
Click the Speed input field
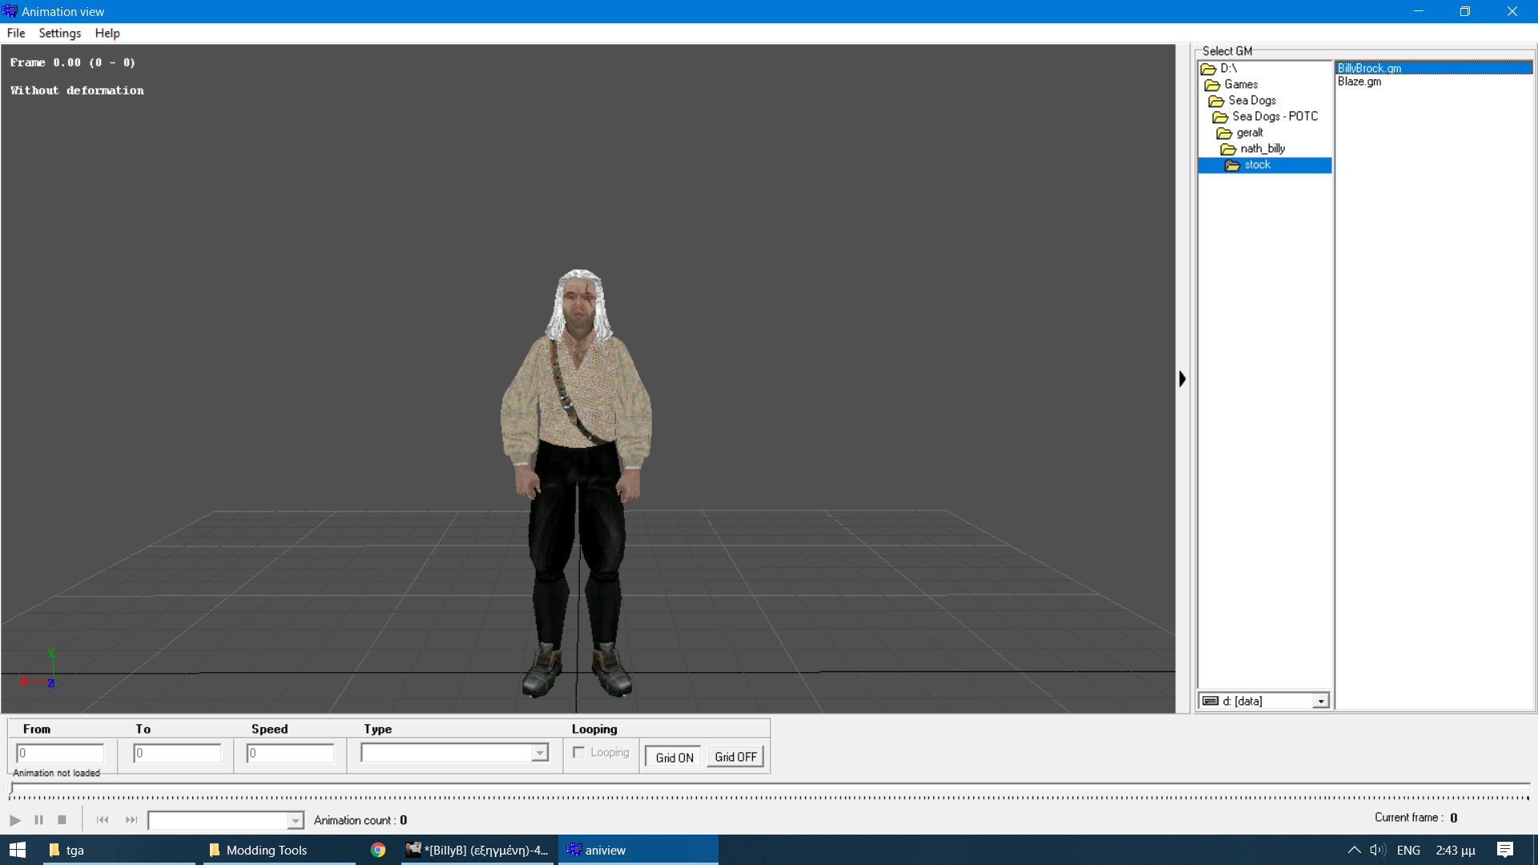click(290, 753)
